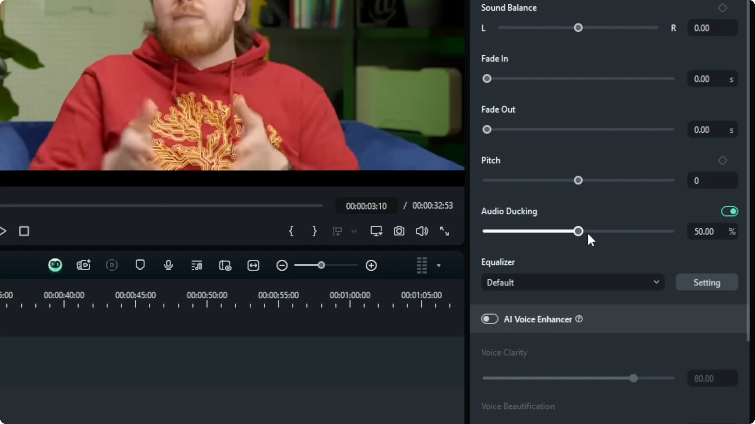Toggle the Sound Balance keyframe diamond
Image resolution: width=755 pixels, height=424 pixels.
723,8
